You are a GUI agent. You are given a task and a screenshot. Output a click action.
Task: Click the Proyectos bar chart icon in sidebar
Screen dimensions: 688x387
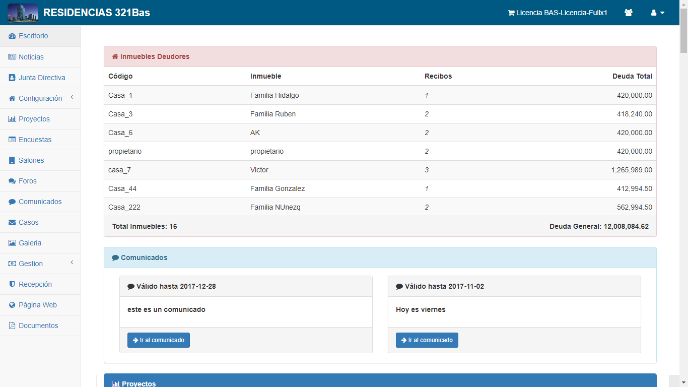(12, 119)
